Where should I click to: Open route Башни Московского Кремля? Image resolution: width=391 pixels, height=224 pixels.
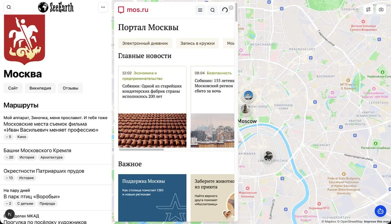56,154
